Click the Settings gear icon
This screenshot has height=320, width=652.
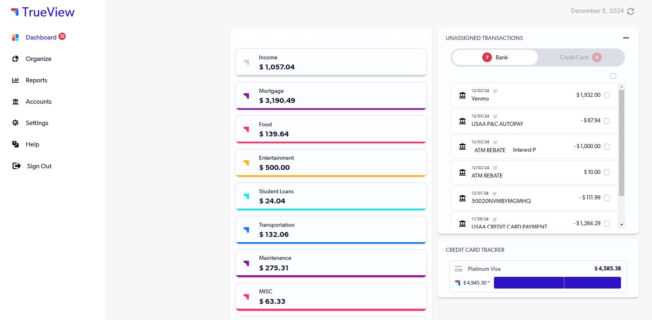pos(15,123)
